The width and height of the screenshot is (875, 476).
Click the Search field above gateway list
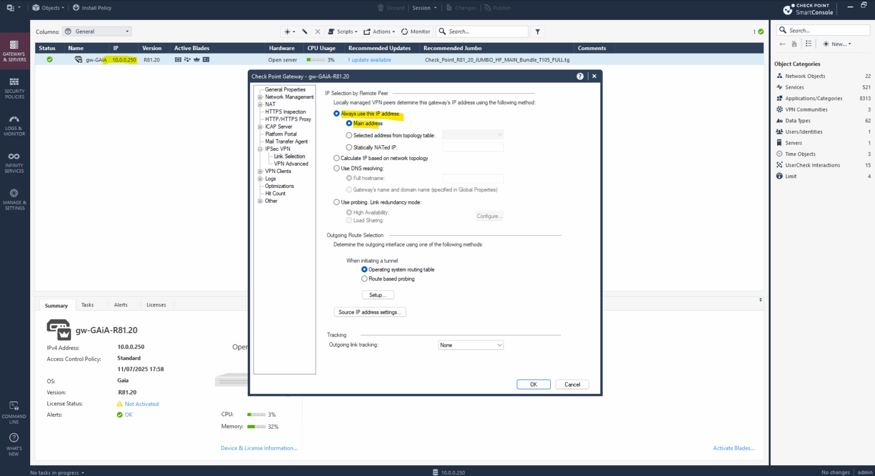pyautogui.click(x=482, y=31)
